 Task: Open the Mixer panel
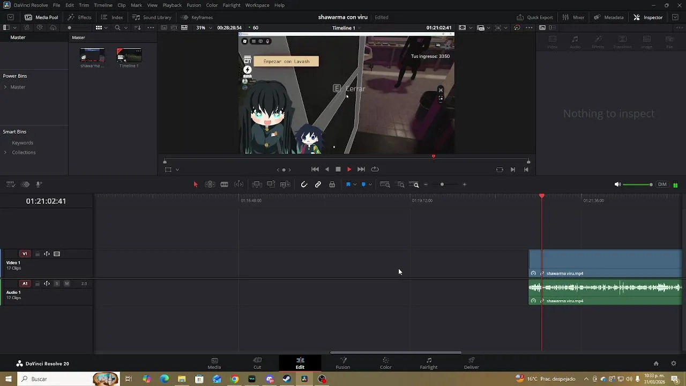coord(573,17)
